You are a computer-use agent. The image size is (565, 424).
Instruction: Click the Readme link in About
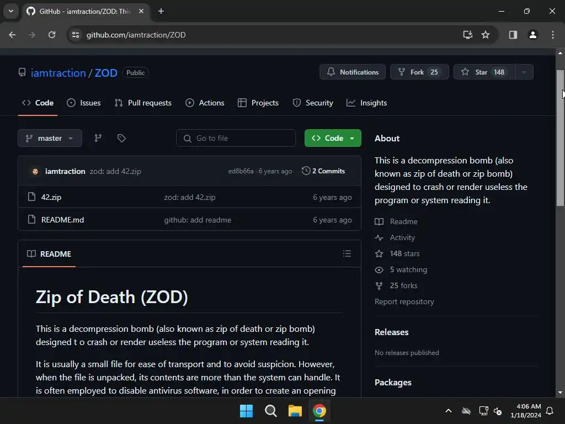[396, 221]
